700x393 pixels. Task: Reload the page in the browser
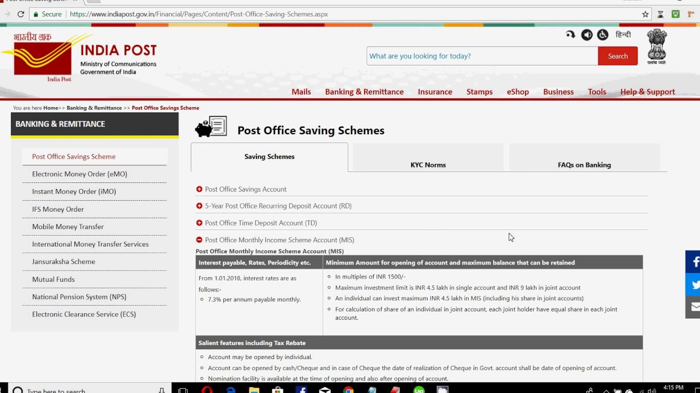point(21,14)
